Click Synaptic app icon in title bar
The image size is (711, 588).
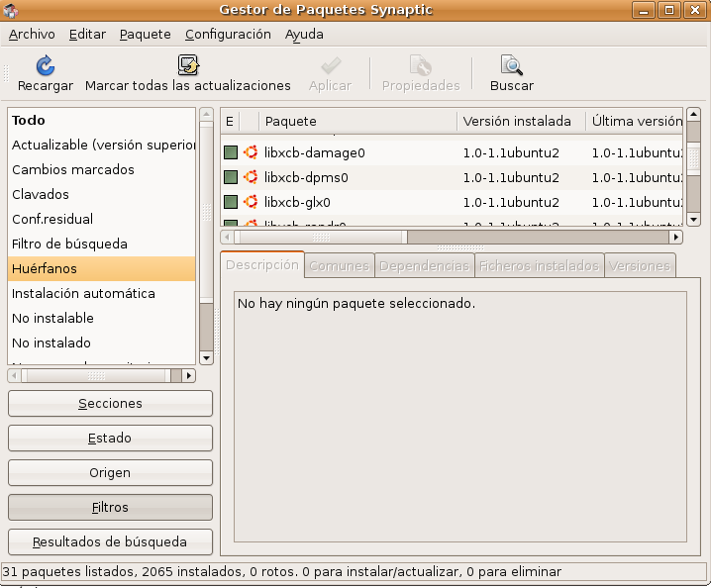[x=11, y=10]
